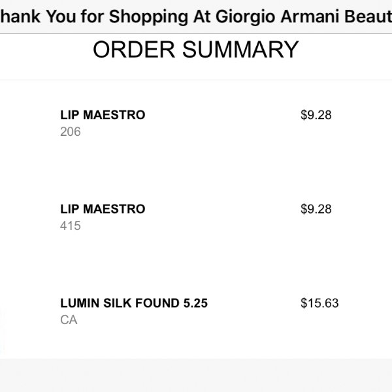Viewport: 392px width, 392px height.
Task: Click the price of the shade 206 item
Action: [316, 115]
